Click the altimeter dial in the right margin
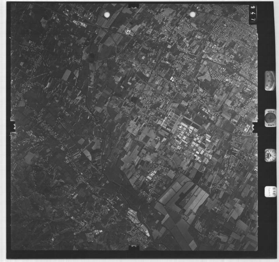The height and width of the screenshot is (262, 279). (270, 81)
